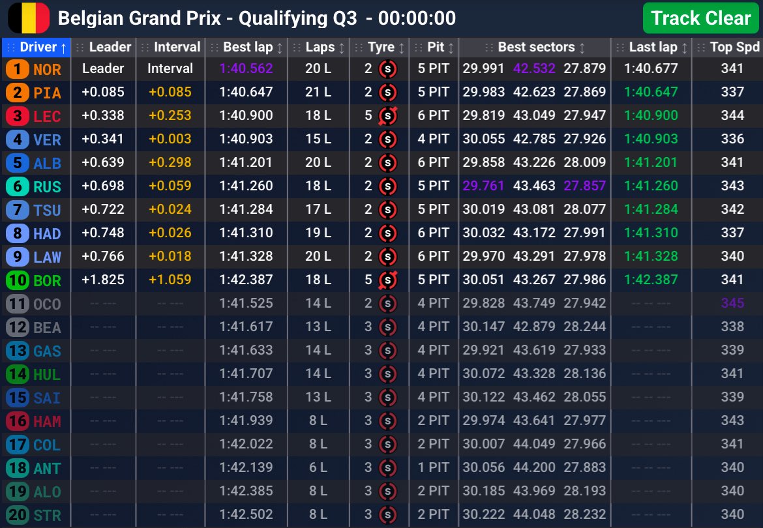Select driver name ALO
Screen dimensions: 763x528
click(x=47, y=492)
